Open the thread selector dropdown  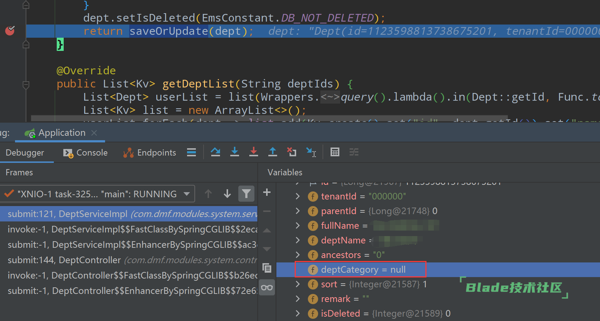pyautogui.click(x=98, y=194)
